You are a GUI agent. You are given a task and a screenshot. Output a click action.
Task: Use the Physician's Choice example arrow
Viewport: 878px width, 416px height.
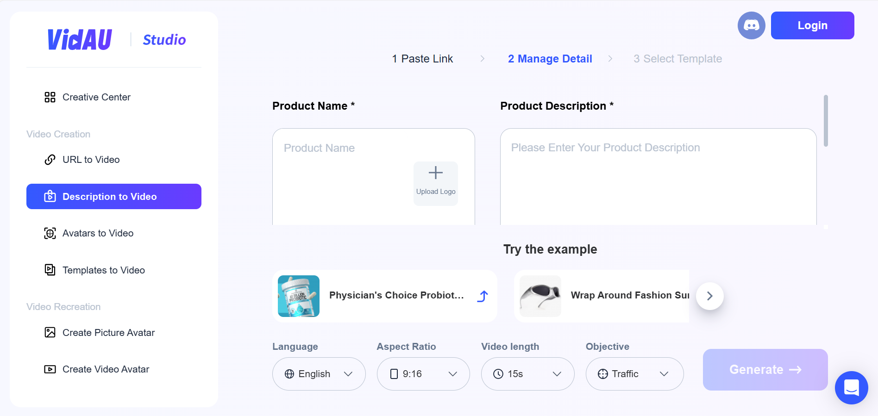pyautogui.click(x=483, y=296)
